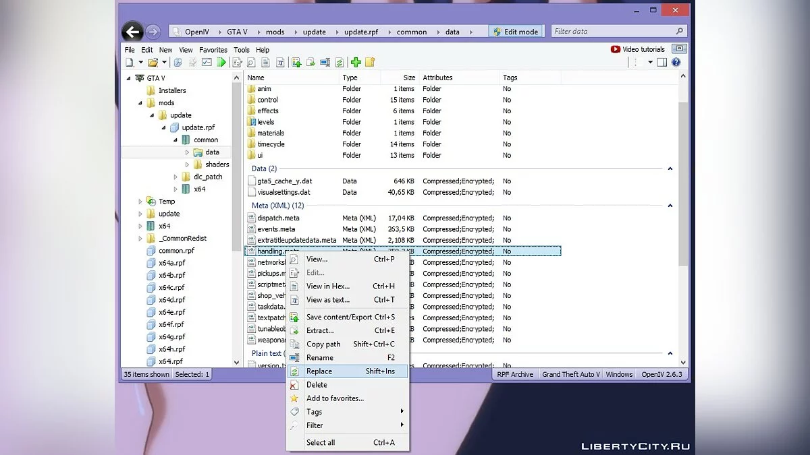Click the open folder toolbar icon
This screenshot has width=810, height=455.
click(153, 63)
